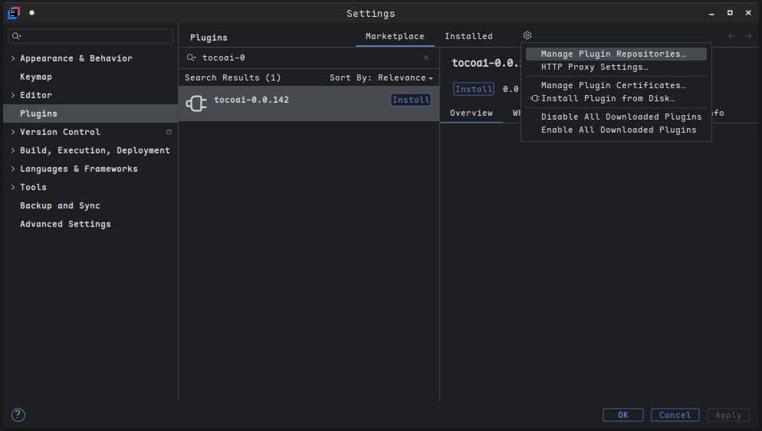Expand Appearance & Behavior section
Image resolution: width=762 pixels, height=431 pixels.
(x=13, y=58)
